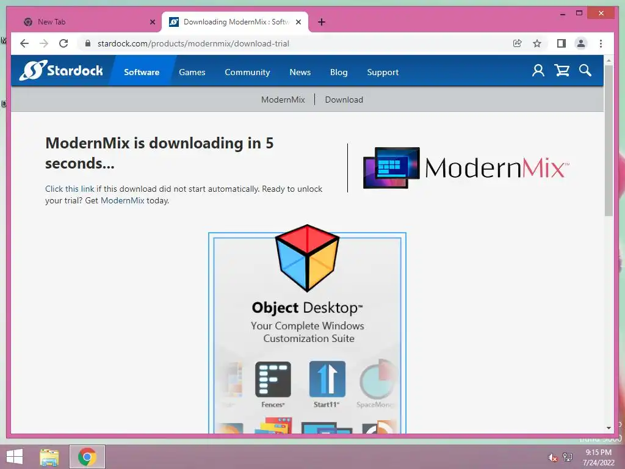The height and width of the screenshot is (469, 625).
Task: Open the Blog menu item
Action: click(339, 72)
